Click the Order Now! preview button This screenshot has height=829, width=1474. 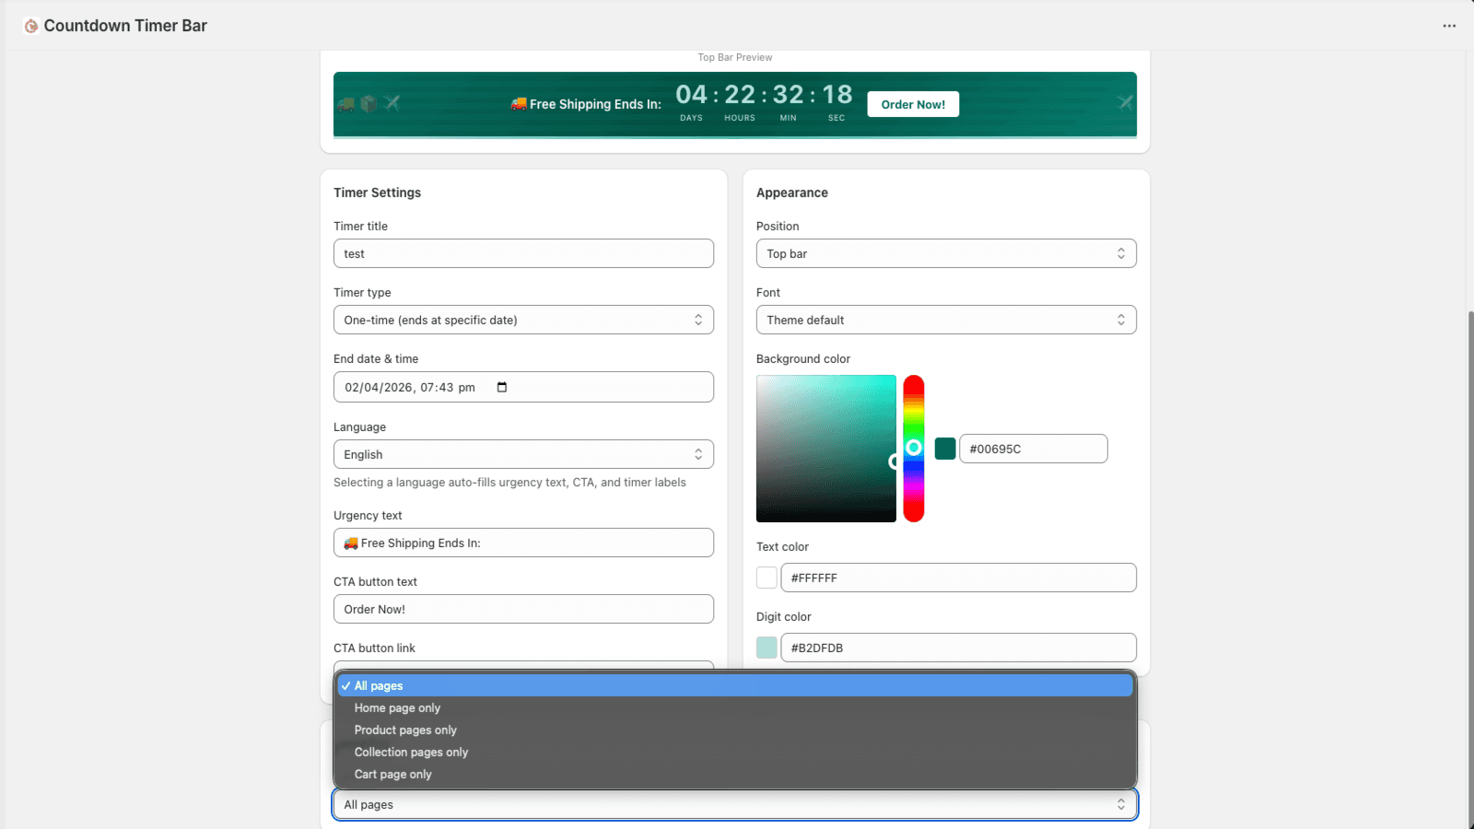click(913, 104)
